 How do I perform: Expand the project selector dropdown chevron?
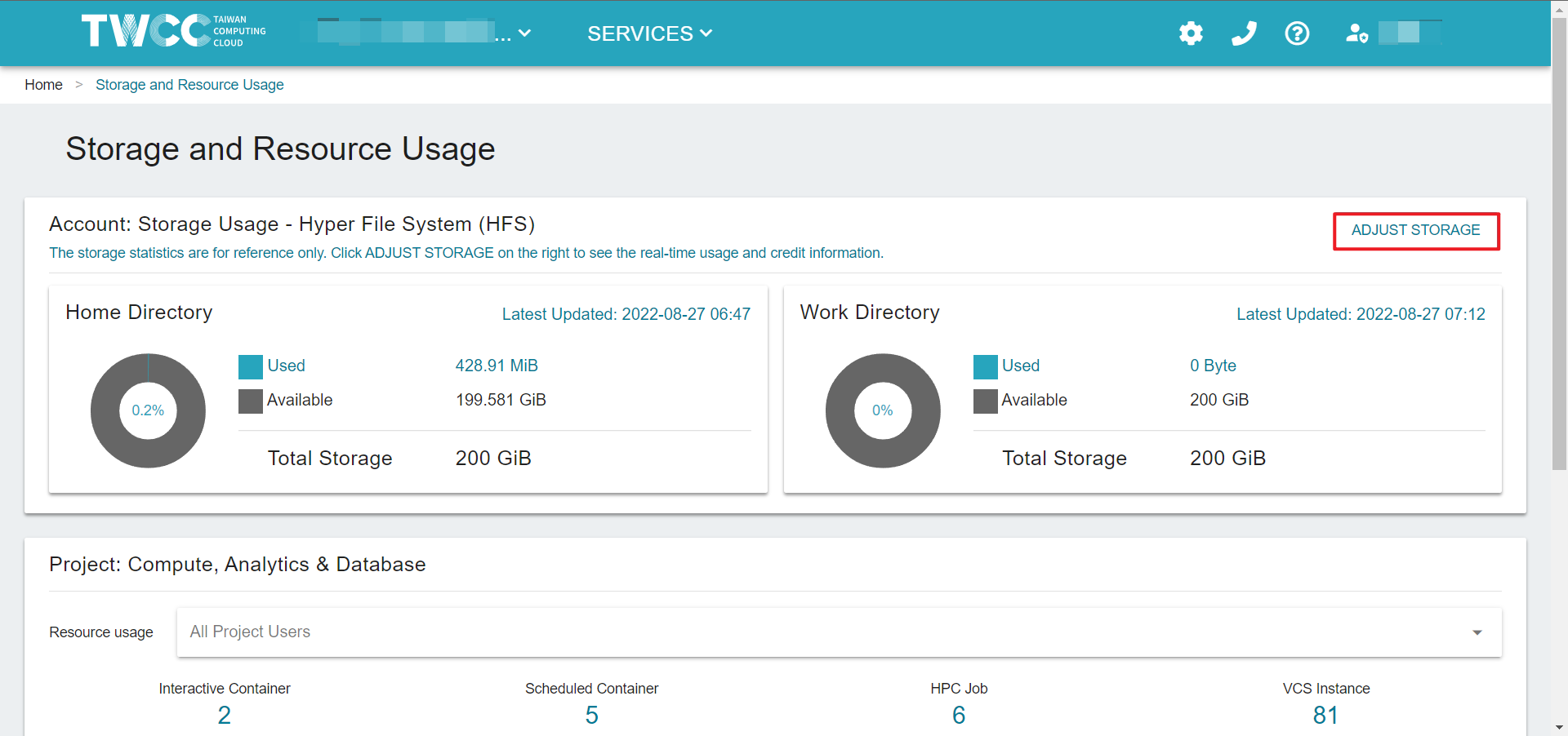point(525,33)
